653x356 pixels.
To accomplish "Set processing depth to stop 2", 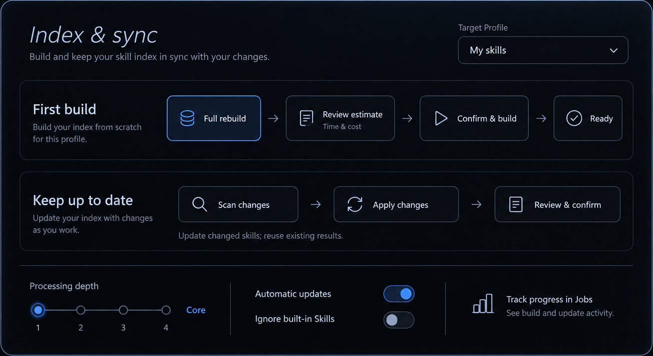I will pyautogui.click(x=81, y=310).
